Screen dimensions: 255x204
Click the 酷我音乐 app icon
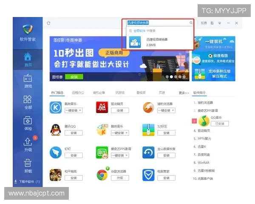tap(102, 130)
